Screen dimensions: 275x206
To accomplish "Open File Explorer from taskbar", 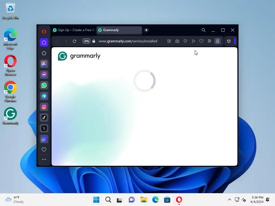I will [x=143, y=200].
